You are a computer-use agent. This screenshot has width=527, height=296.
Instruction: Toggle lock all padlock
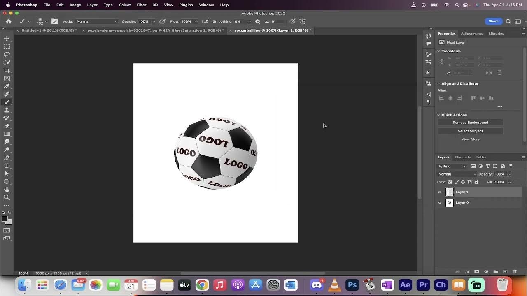[476, 182]
